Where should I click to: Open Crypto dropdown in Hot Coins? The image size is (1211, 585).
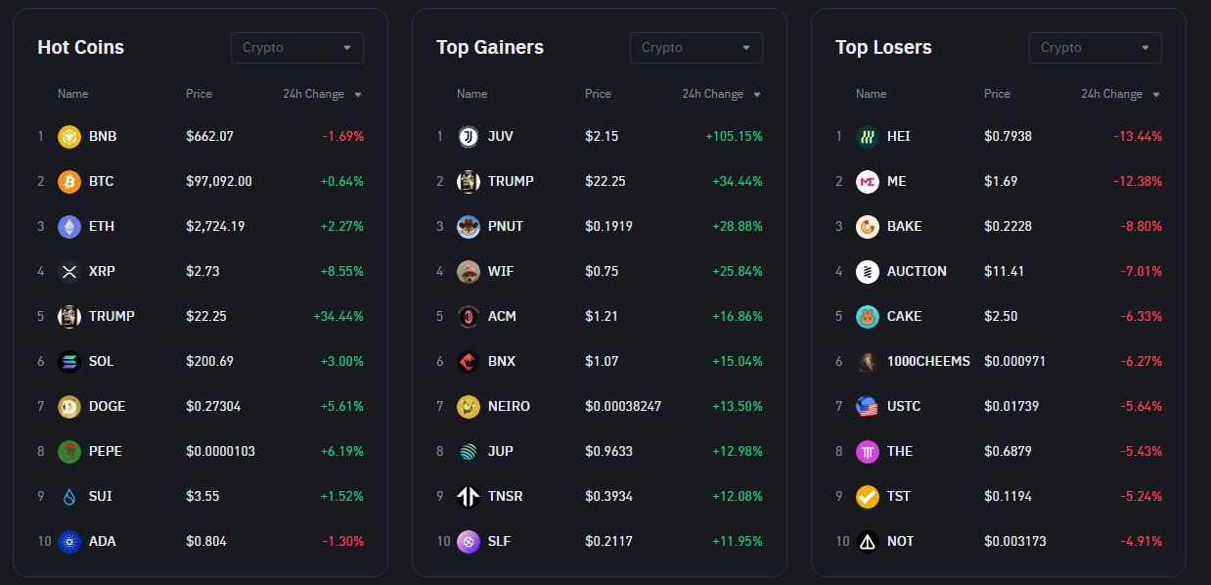[296, 48]
